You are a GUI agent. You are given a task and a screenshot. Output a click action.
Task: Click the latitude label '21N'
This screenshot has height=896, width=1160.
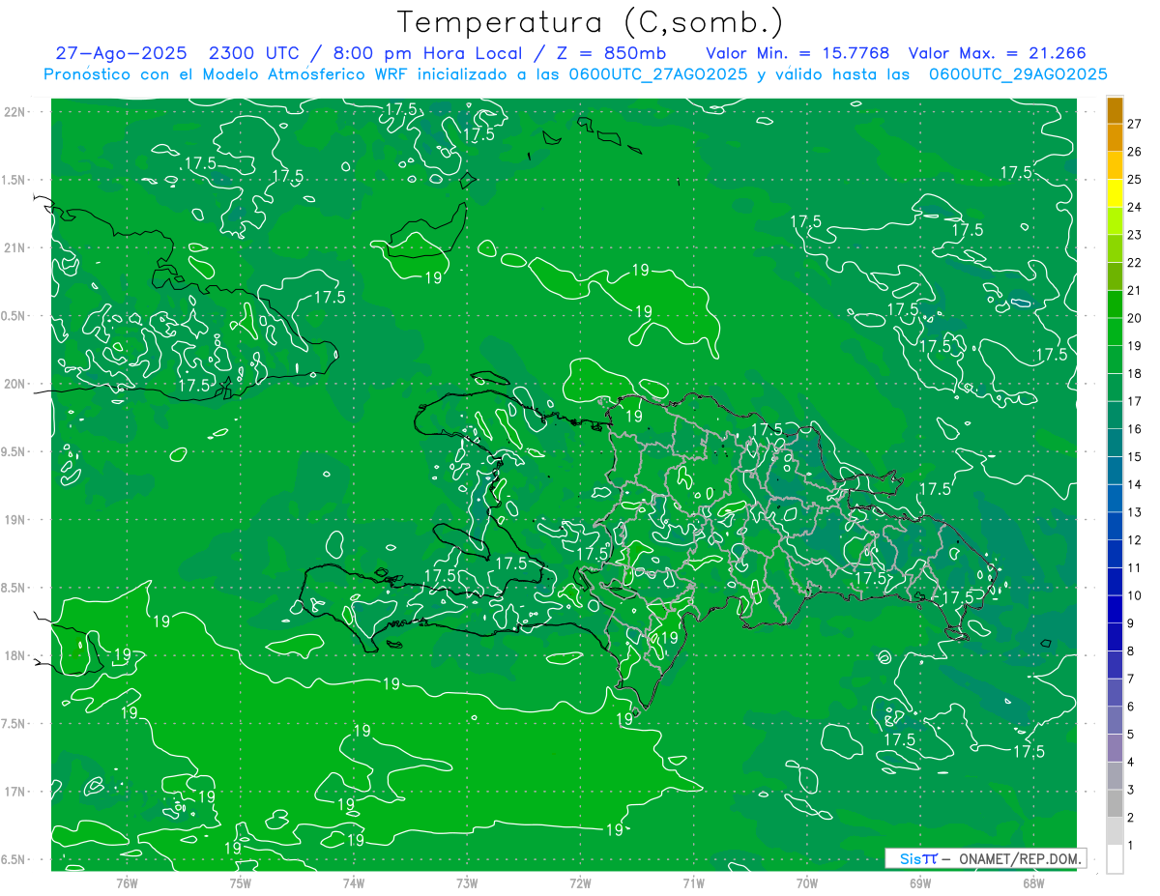[16, 247]
